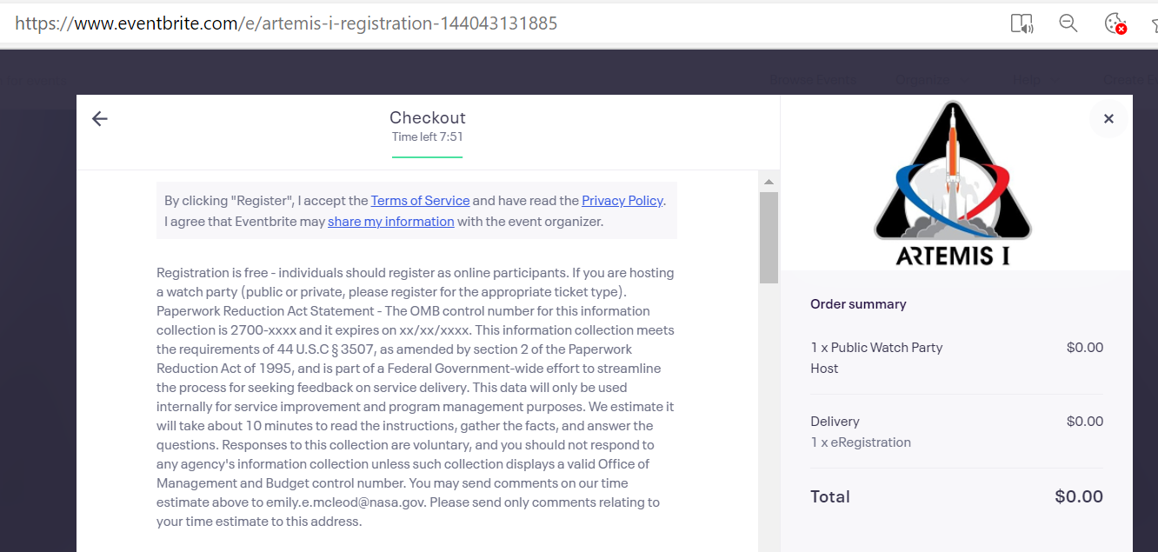Click the Artemis I mission logo

coord(953,183)
